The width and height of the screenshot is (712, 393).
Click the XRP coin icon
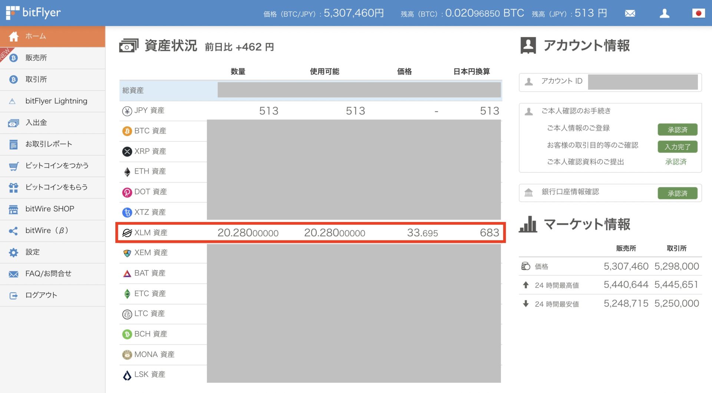(127, 151)
